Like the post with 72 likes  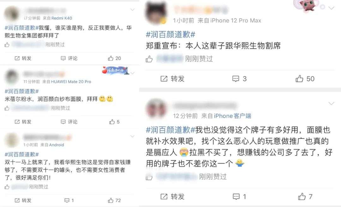pos(114,200)
